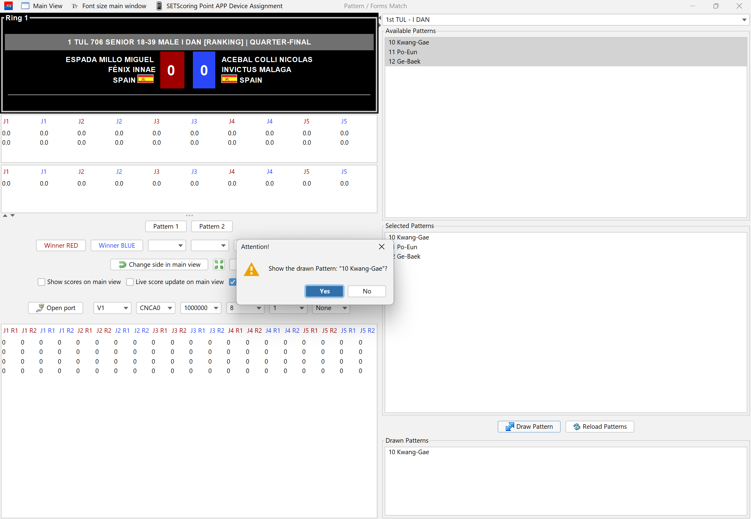Select 11 Po-Eun in Available Patterns
This screenshot has height=519, width=751.
[566, 52]
